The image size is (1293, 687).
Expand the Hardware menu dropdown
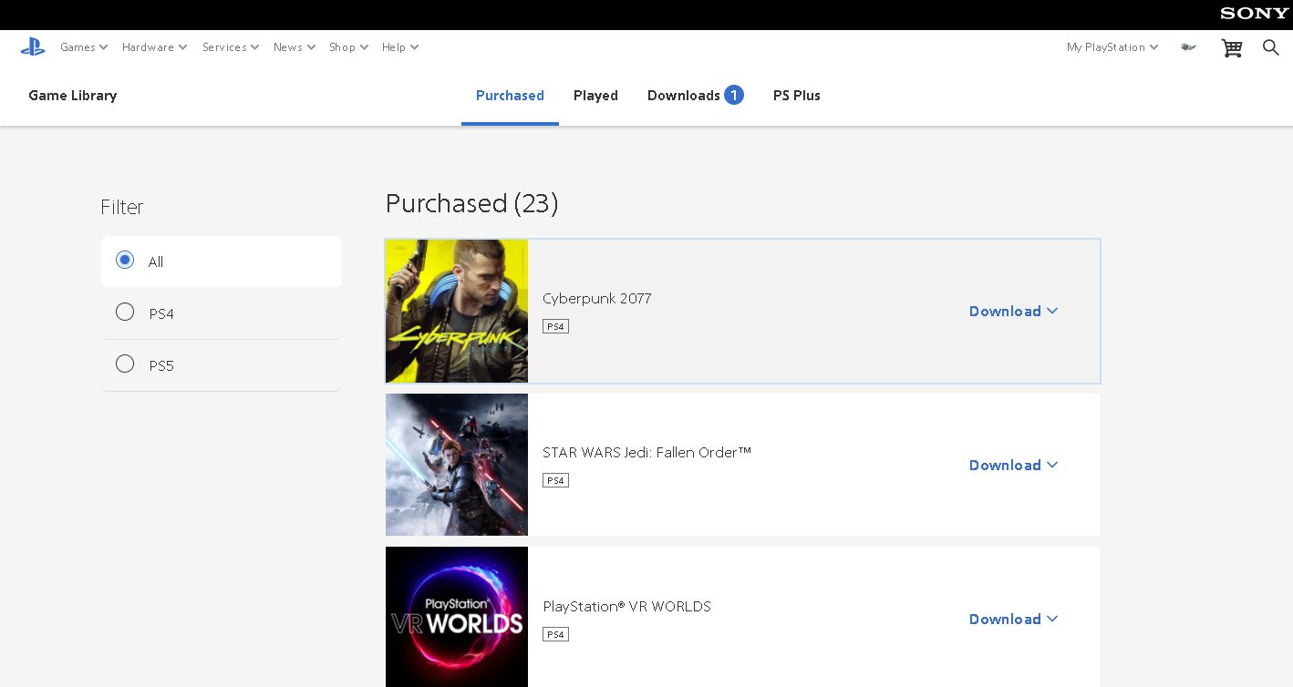(x=155, y=47)
